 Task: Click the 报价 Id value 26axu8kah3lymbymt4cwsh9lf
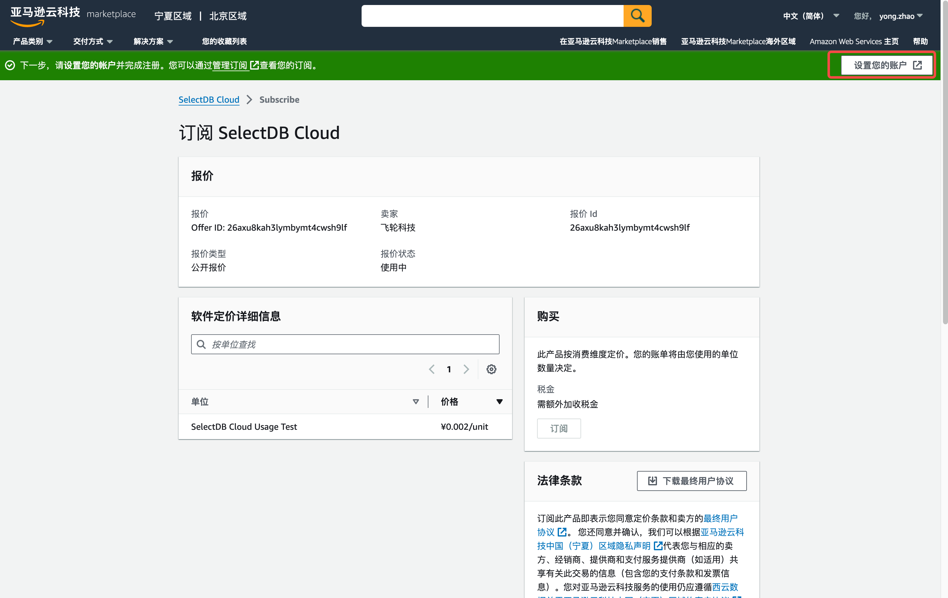click(630, 228)
